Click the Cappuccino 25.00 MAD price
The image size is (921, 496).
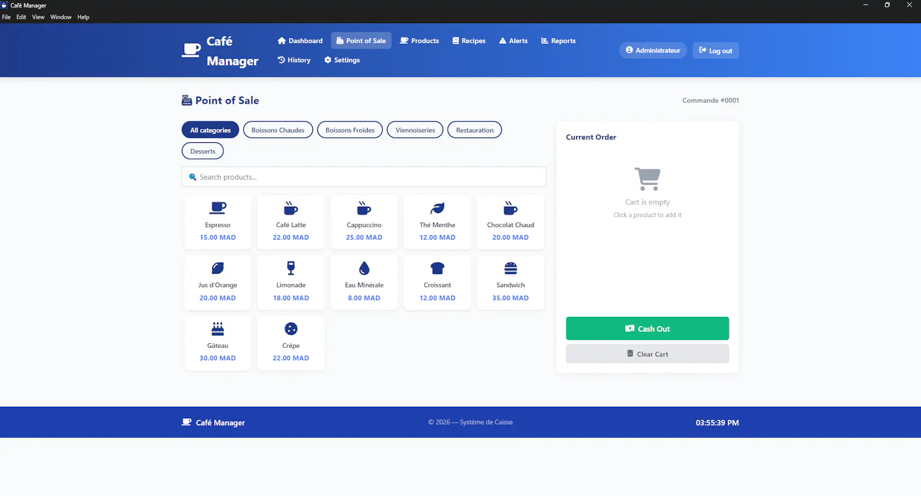(x=364, y=237)
